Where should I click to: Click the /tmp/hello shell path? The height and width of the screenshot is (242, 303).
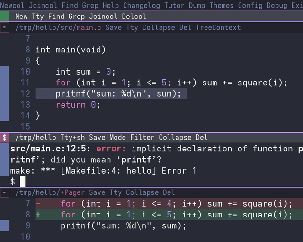point(36,137)
